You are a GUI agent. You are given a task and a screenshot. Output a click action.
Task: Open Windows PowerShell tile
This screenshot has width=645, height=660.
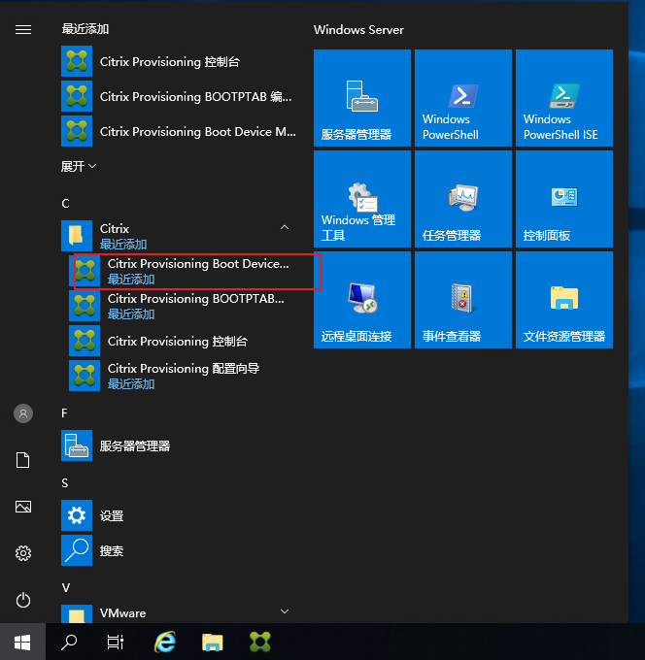pos(462,97)
